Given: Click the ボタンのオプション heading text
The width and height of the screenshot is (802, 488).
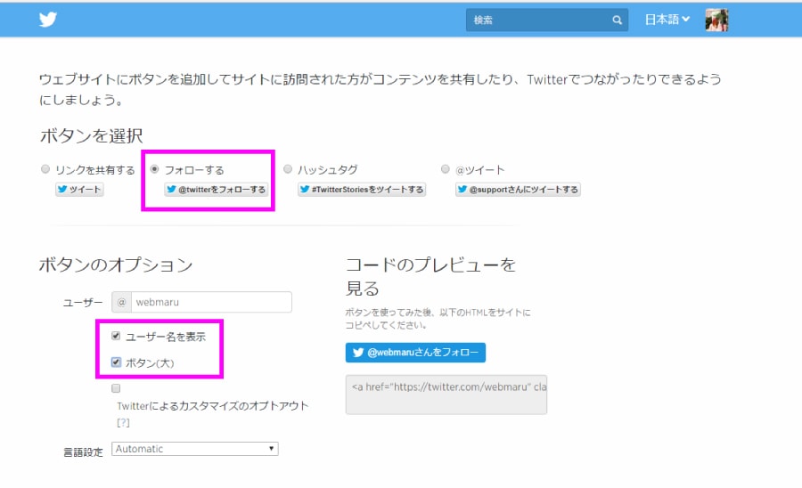Looking at the screenshot, I should pyautogui.click(x=116, y=264).
